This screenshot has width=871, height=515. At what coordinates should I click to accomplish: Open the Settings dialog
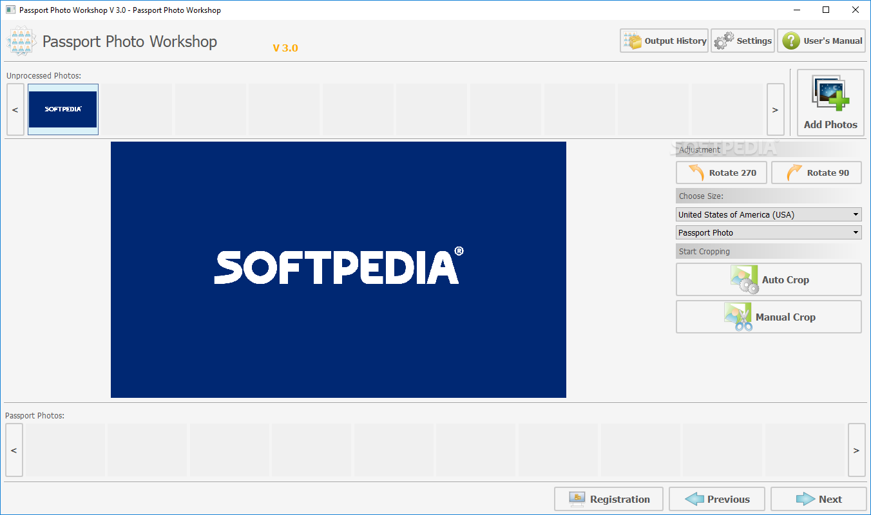coord(743,41)
